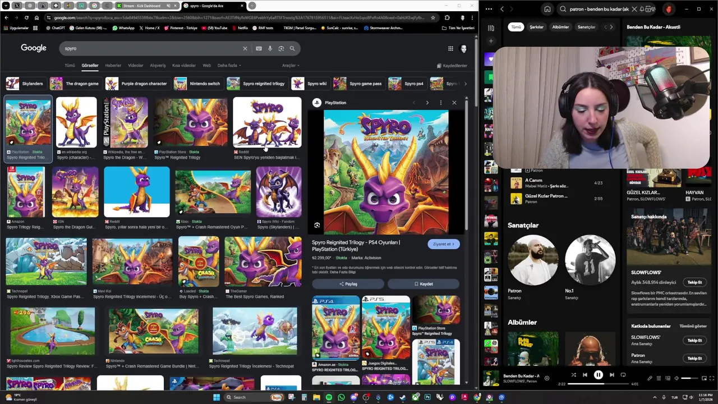Click into Google search input field

(x=151, y=48)
